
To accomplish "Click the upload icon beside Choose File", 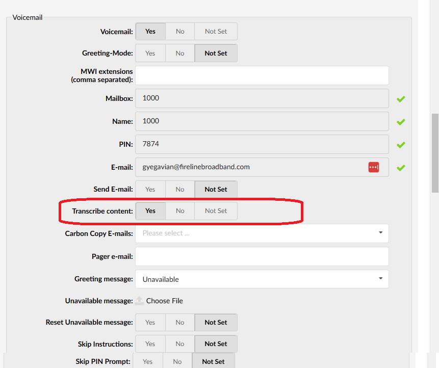I will coord(139,301).
